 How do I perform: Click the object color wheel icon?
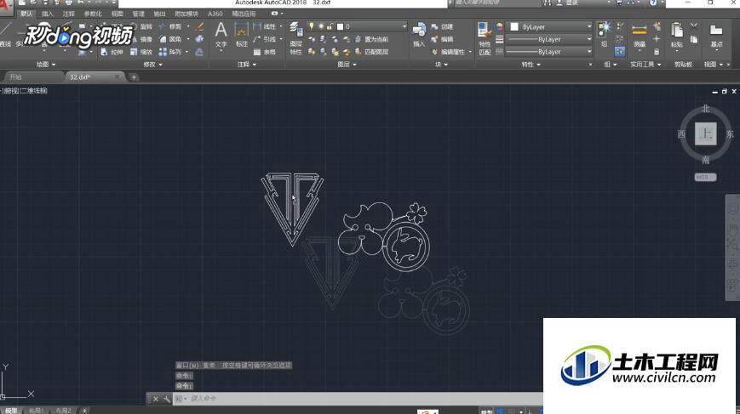pyautogui.click(x=499, y=27)
